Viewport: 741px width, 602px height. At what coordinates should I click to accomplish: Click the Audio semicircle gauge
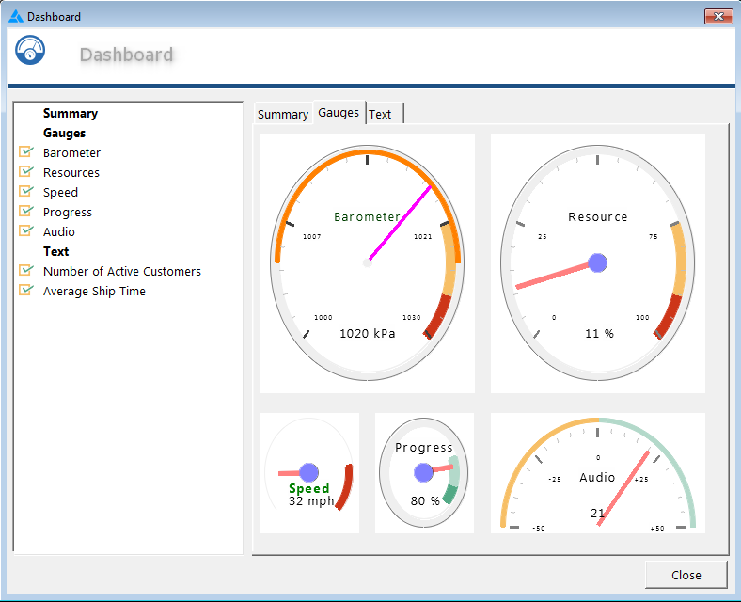coord(598,475)
